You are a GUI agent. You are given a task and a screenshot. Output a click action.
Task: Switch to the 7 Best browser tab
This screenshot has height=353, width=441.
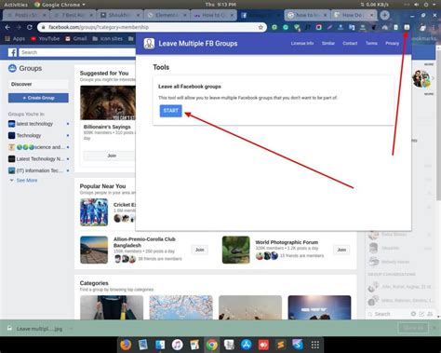pos(73,15)
